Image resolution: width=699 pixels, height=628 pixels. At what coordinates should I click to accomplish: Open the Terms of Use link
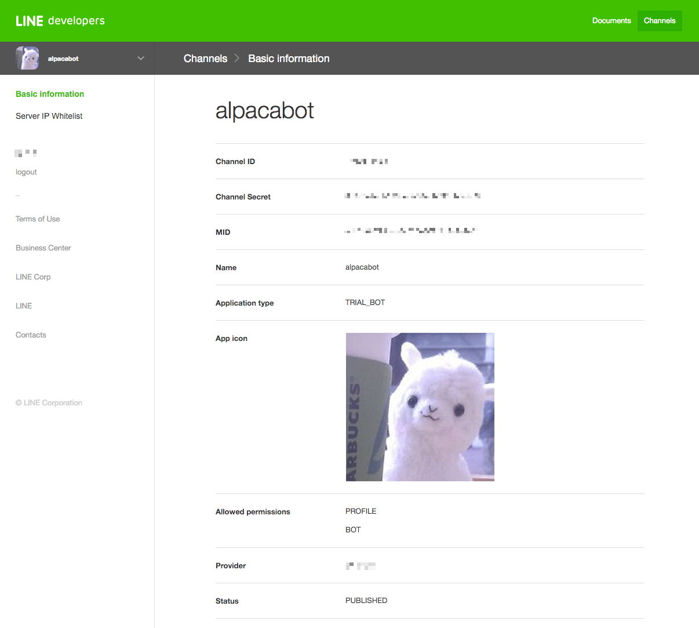click(x=38, y=219)
